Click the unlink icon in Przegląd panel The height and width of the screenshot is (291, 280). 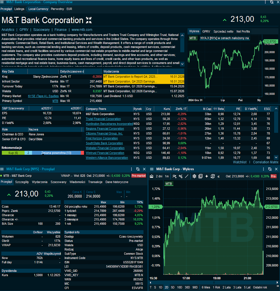tap(138, 169)
